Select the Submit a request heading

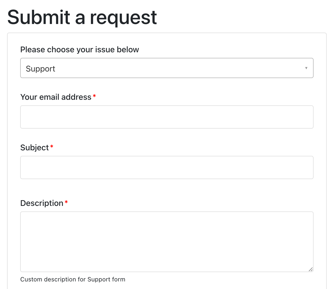click(x=82, y=17)
